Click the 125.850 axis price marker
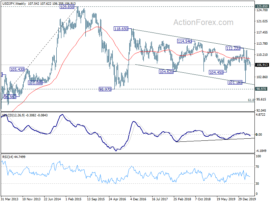Image resolution: width=270 pixels, height=203 pixels. [x=262, y=6]
